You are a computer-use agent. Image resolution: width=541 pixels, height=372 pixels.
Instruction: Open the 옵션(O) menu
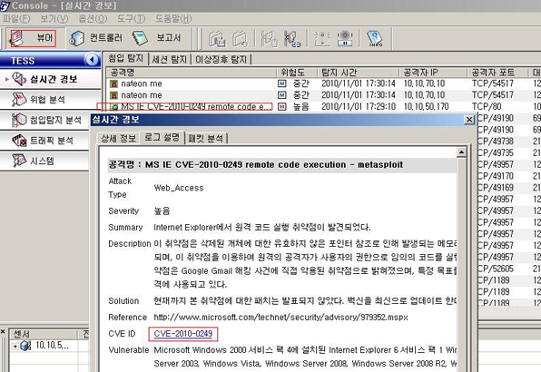tap(93, 19)
